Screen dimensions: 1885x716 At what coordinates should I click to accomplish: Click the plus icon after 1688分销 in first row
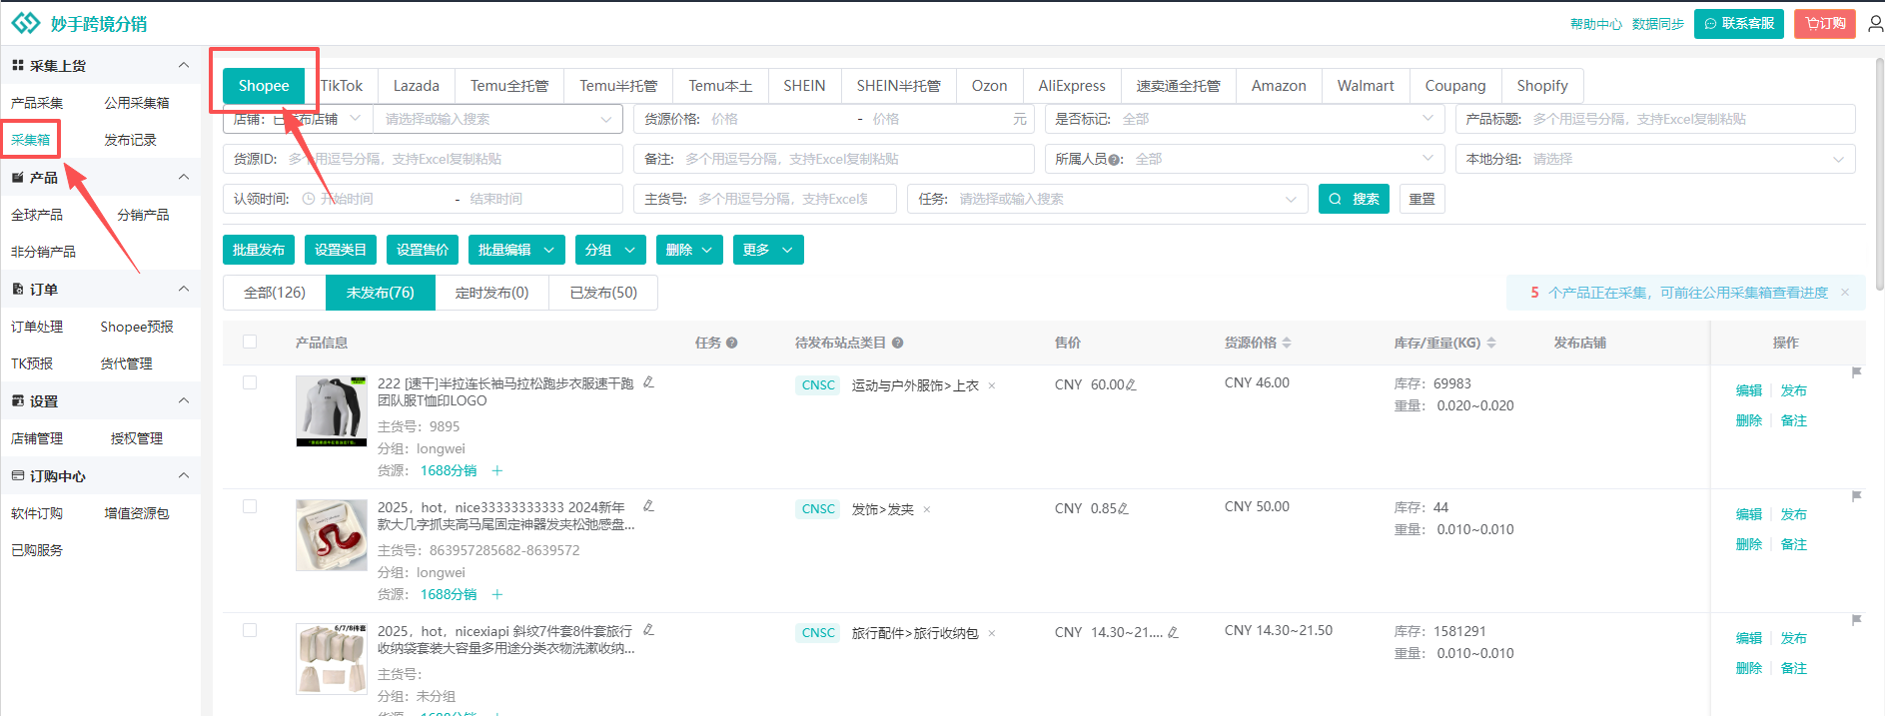497,470
